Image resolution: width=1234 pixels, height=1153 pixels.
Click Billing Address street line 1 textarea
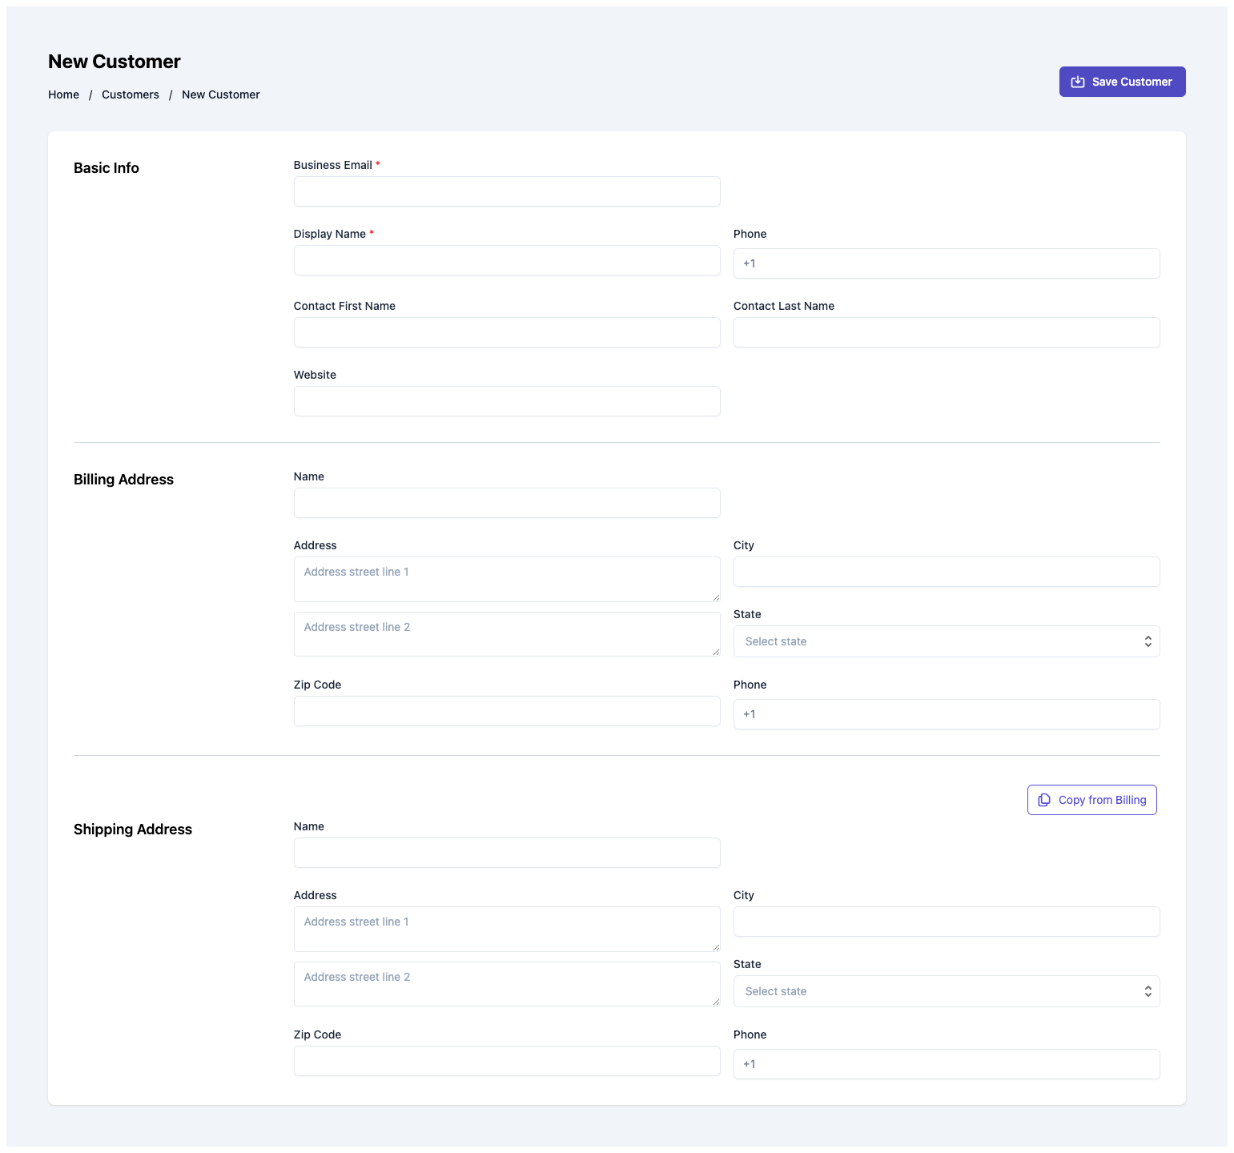pos(507,579)
